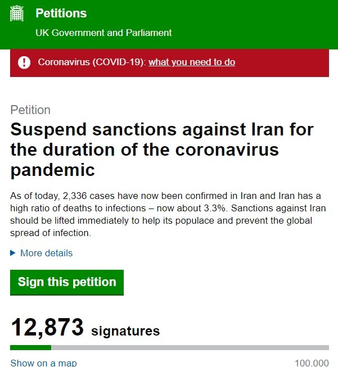Click the white exclamation alert icon
338x367 pixels.
coord(24,62)
